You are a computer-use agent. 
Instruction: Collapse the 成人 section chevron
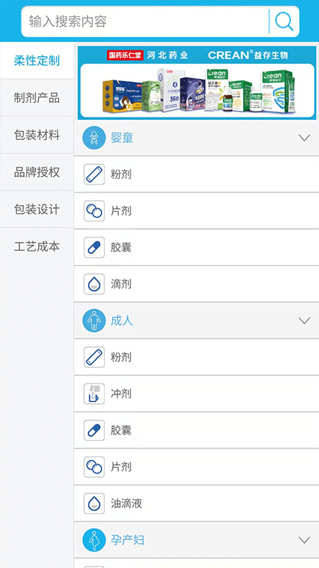pyautogui.click(x=305, y=321)
